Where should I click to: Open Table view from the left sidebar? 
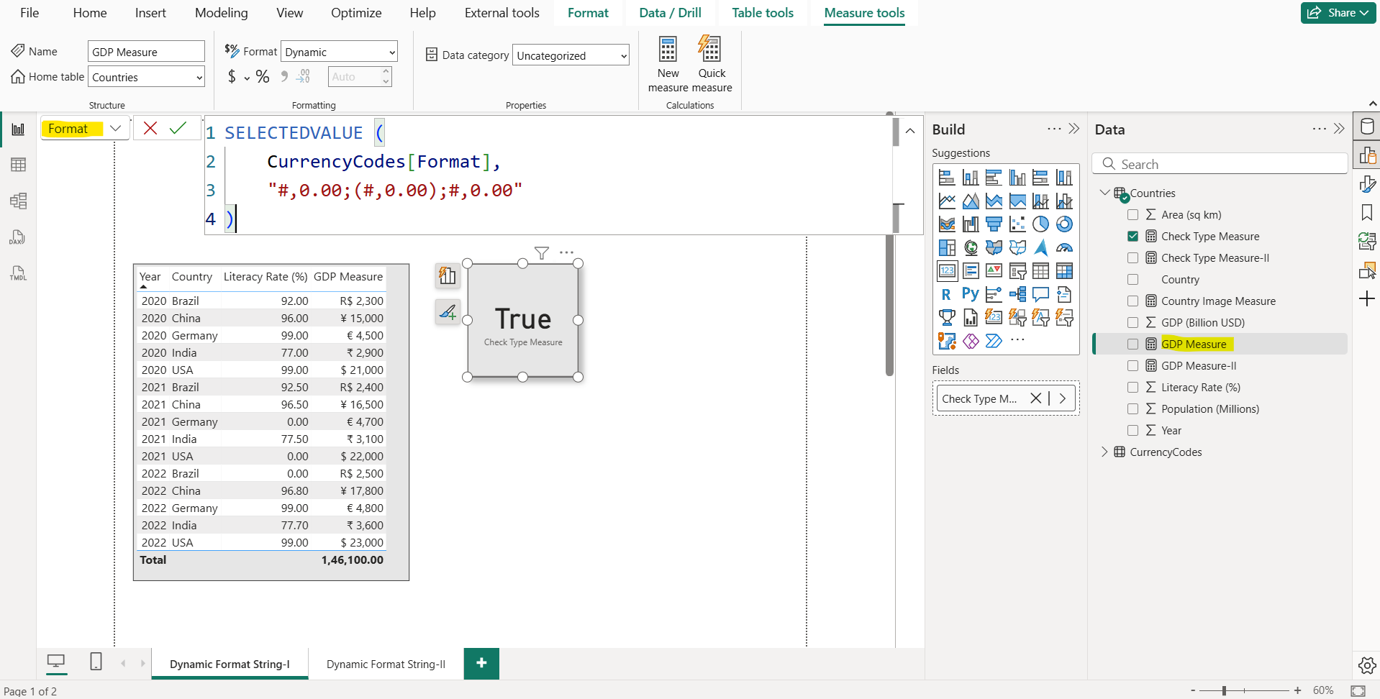[x=19, y=165]
